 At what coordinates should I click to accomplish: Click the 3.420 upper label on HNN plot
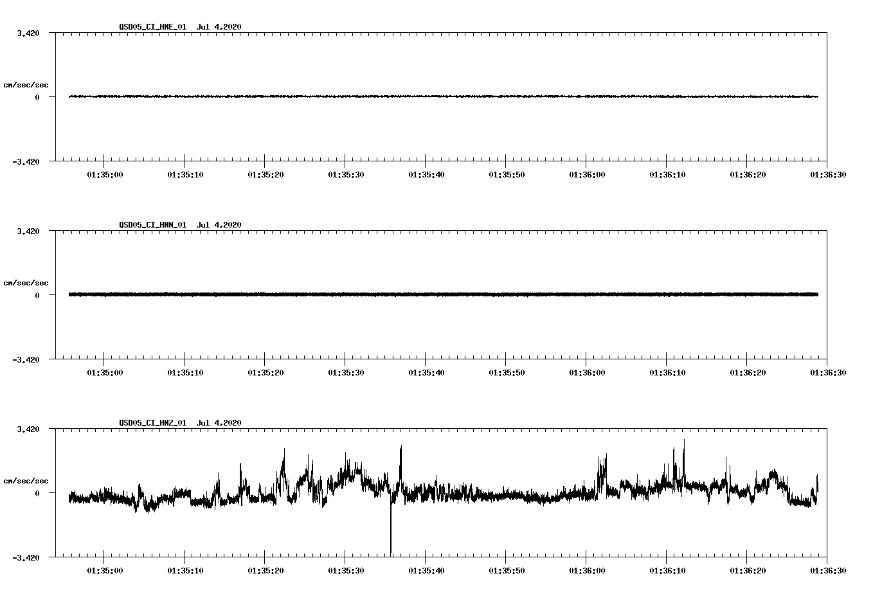tap(28, 231)
